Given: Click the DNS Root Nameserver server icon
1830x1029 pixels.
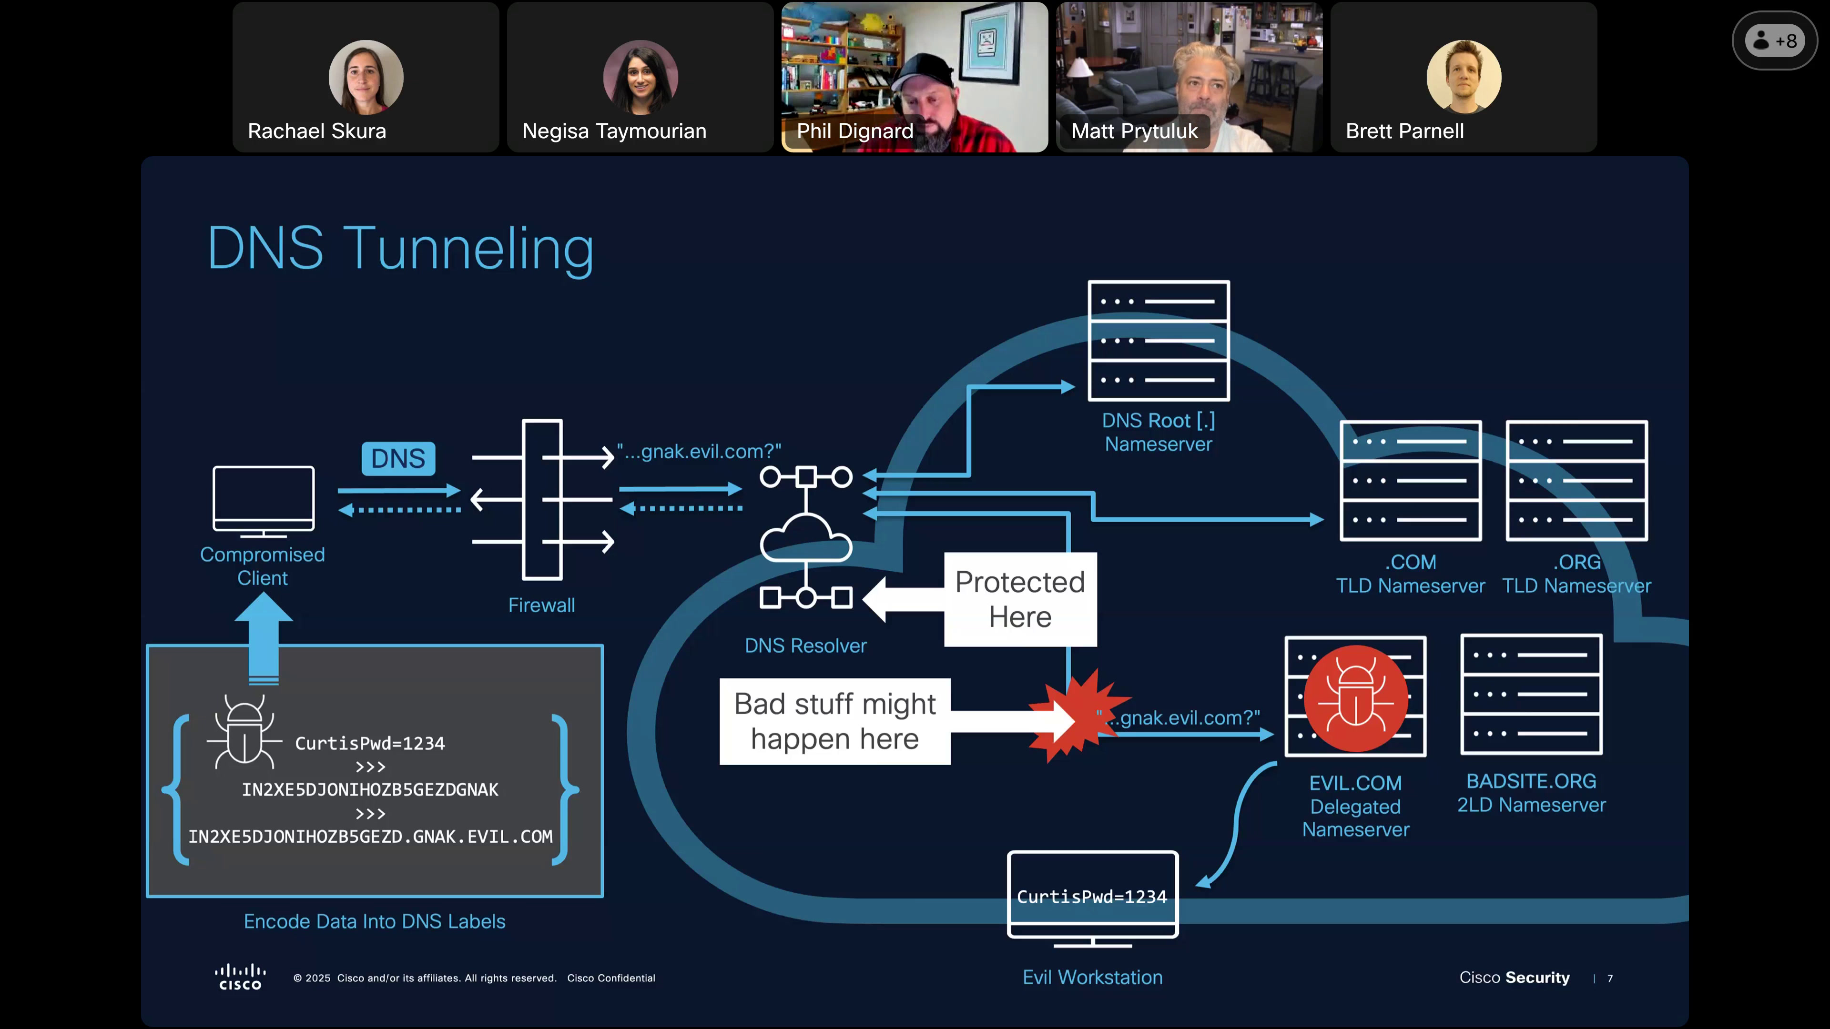Looking at the screenshot, I should (1159, 341).
